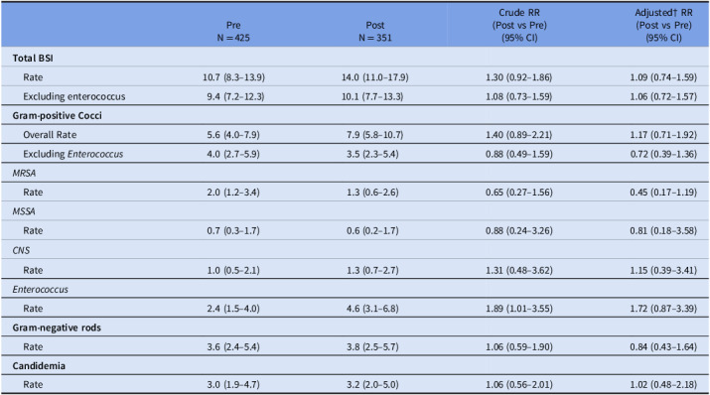Click cell value 10.7 (8.3–13.9)
Screen dimensions: 710x395
pyautogui.click(x=233, y=77)
